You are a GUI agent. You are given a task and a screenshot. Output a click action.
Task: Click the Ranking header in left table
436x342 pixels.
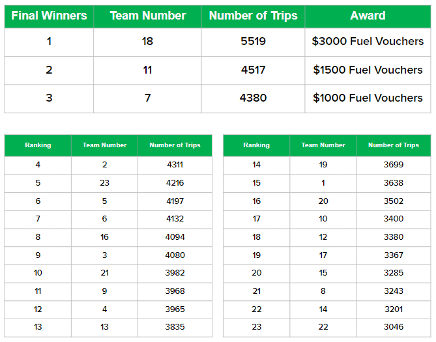38,145
